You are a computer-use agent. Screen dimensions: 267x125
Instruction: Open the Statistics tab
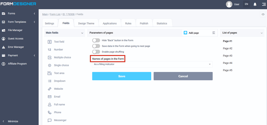pyautogui.click(x=162, y=23)
